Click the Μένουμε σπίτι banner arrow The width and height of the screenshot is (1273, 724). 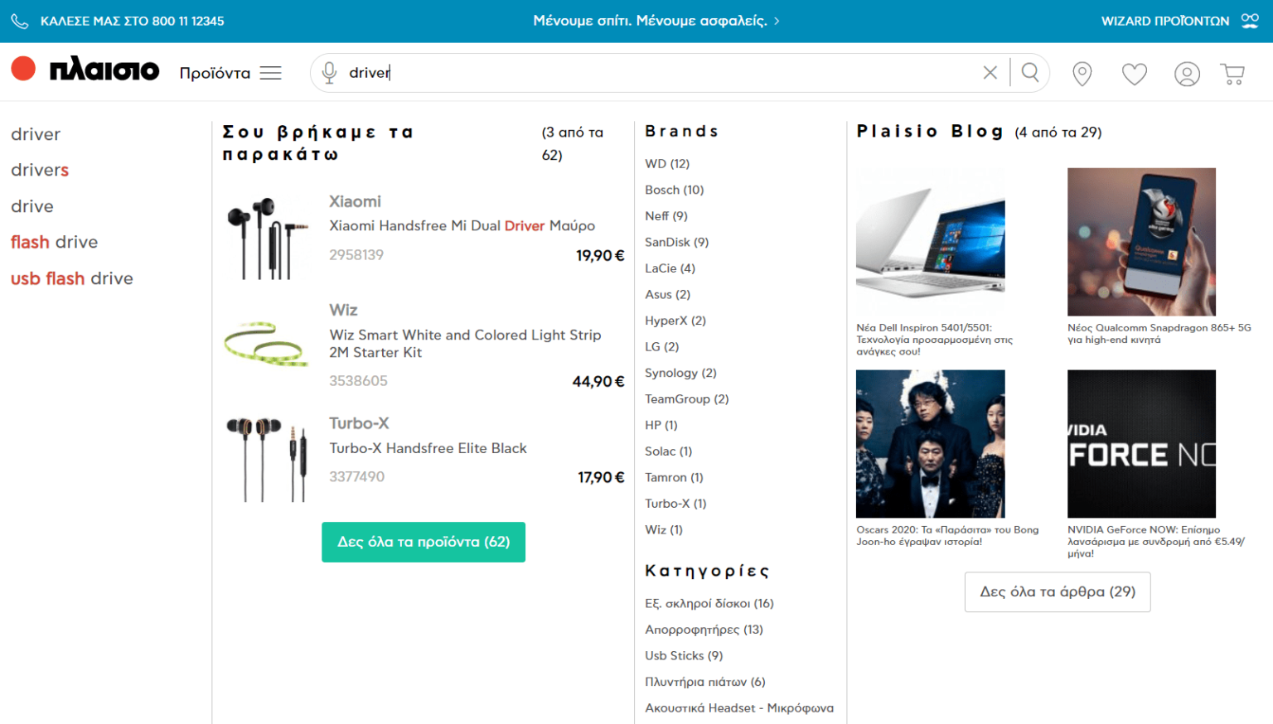click(x=777, y=22)
